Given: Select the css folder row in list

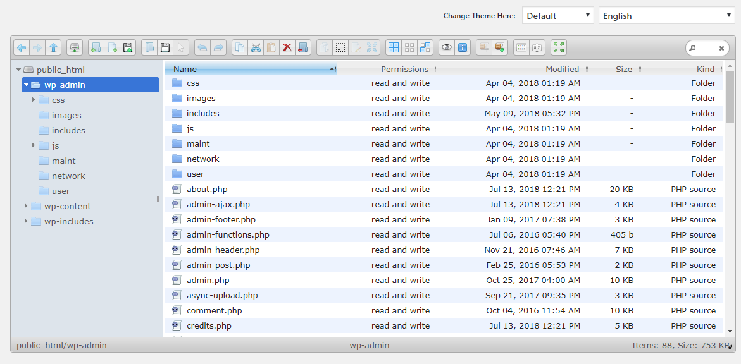Looking at the screenshot, I should [x=444, y=83].
